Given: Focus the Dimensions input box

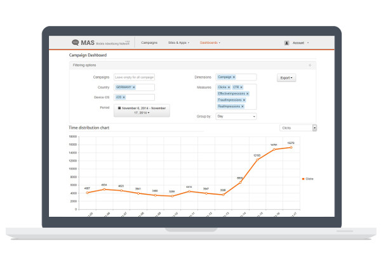Looking at the screenshot, I should [x=236, y=77].
